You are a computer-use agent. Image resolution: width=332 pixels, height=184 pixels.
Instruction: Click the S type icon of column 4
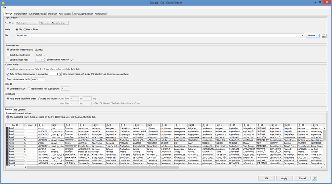pos(80,125)
